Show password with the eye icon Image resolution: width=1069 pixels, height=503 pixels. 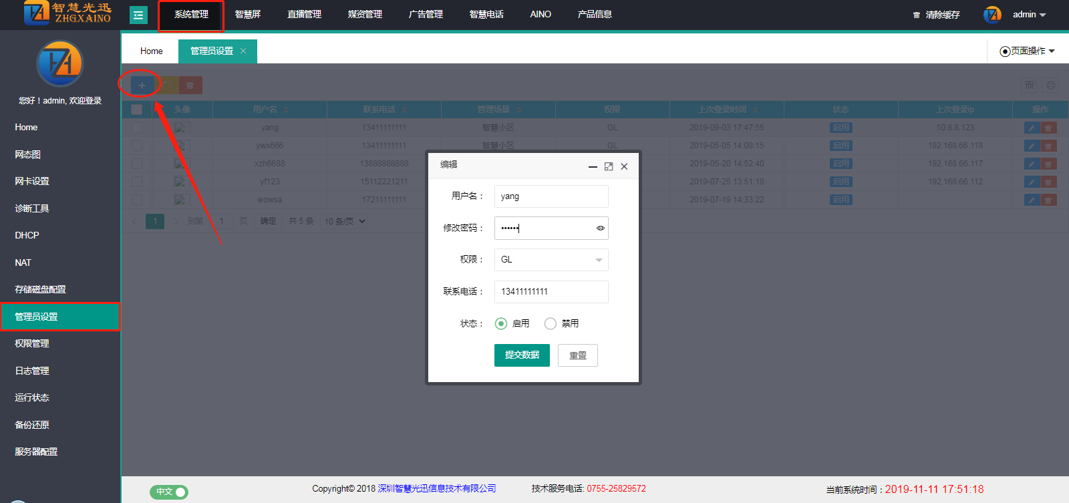tap(600, 228)
